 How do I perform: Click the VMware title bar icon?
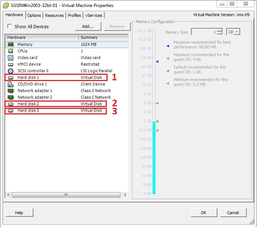6,6
